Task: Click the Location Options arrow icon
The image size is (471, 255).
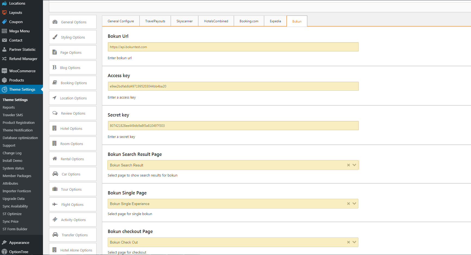Action: [54, 98]
